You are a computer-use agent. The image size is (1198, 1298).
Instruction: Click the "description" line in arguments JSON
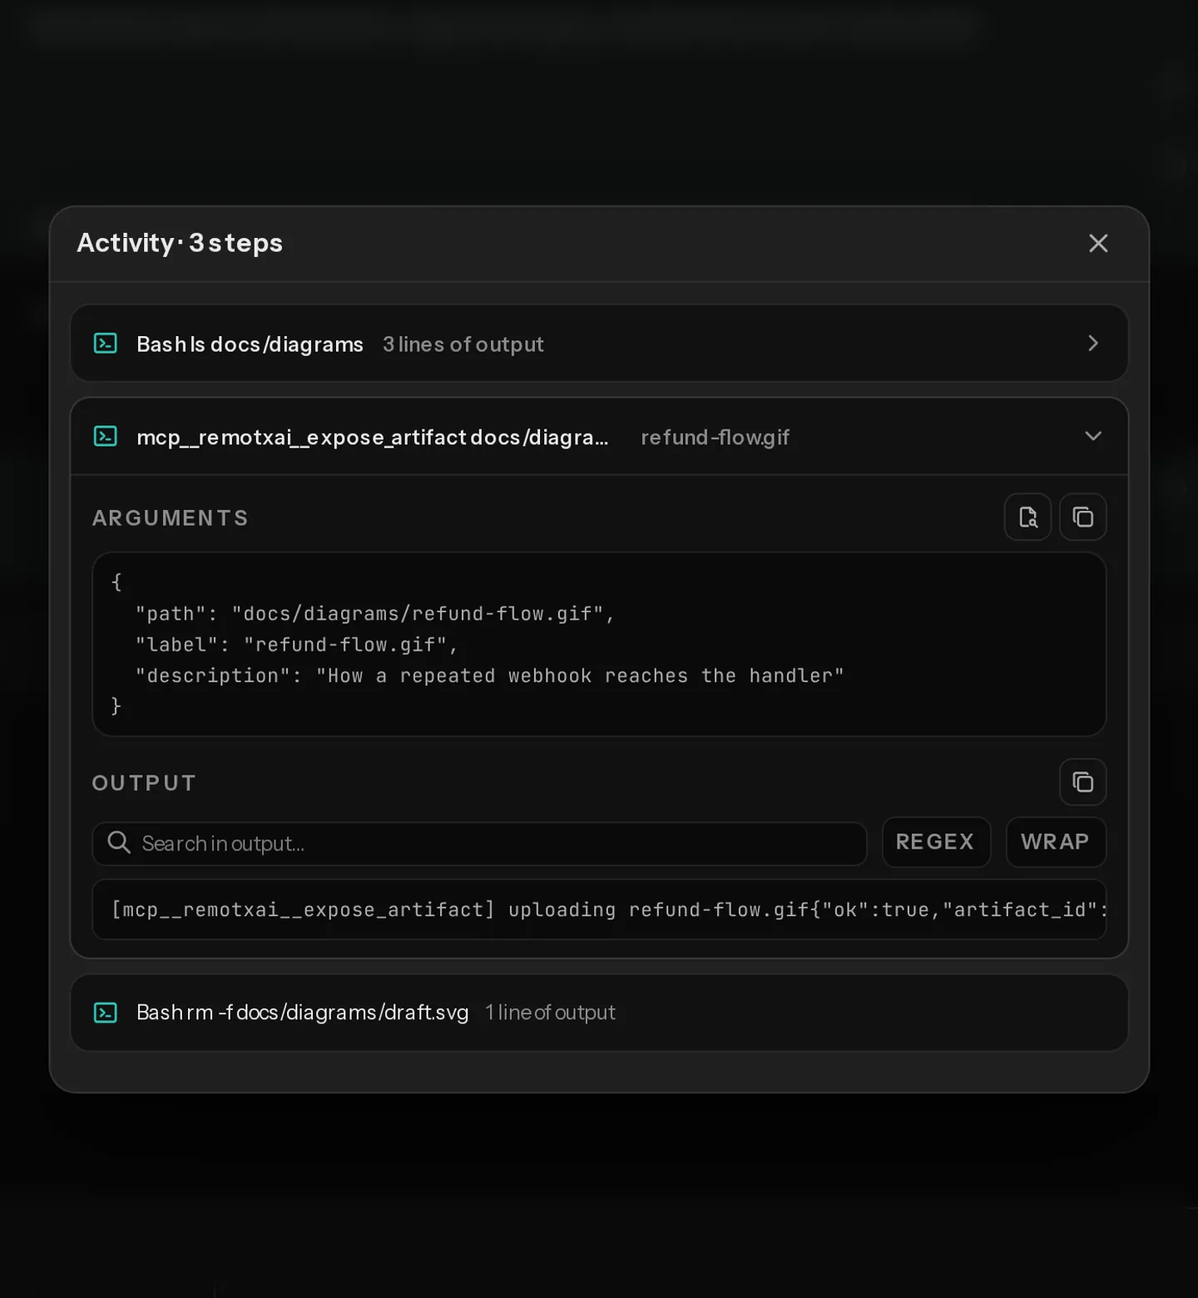(x=490, y=676)
